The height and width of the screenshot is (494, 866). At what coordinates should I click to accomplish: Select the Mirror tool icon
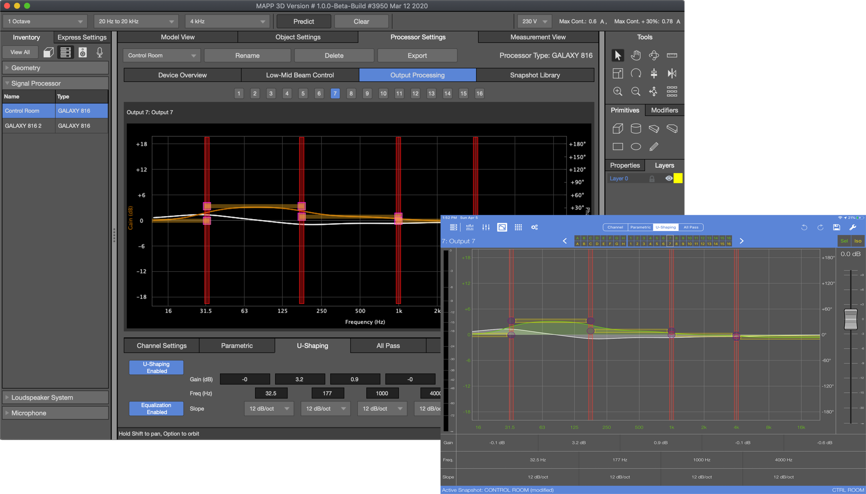coord(672,73)
